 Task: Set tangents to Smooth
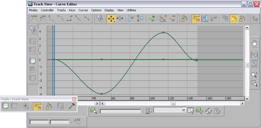[87, 18]
